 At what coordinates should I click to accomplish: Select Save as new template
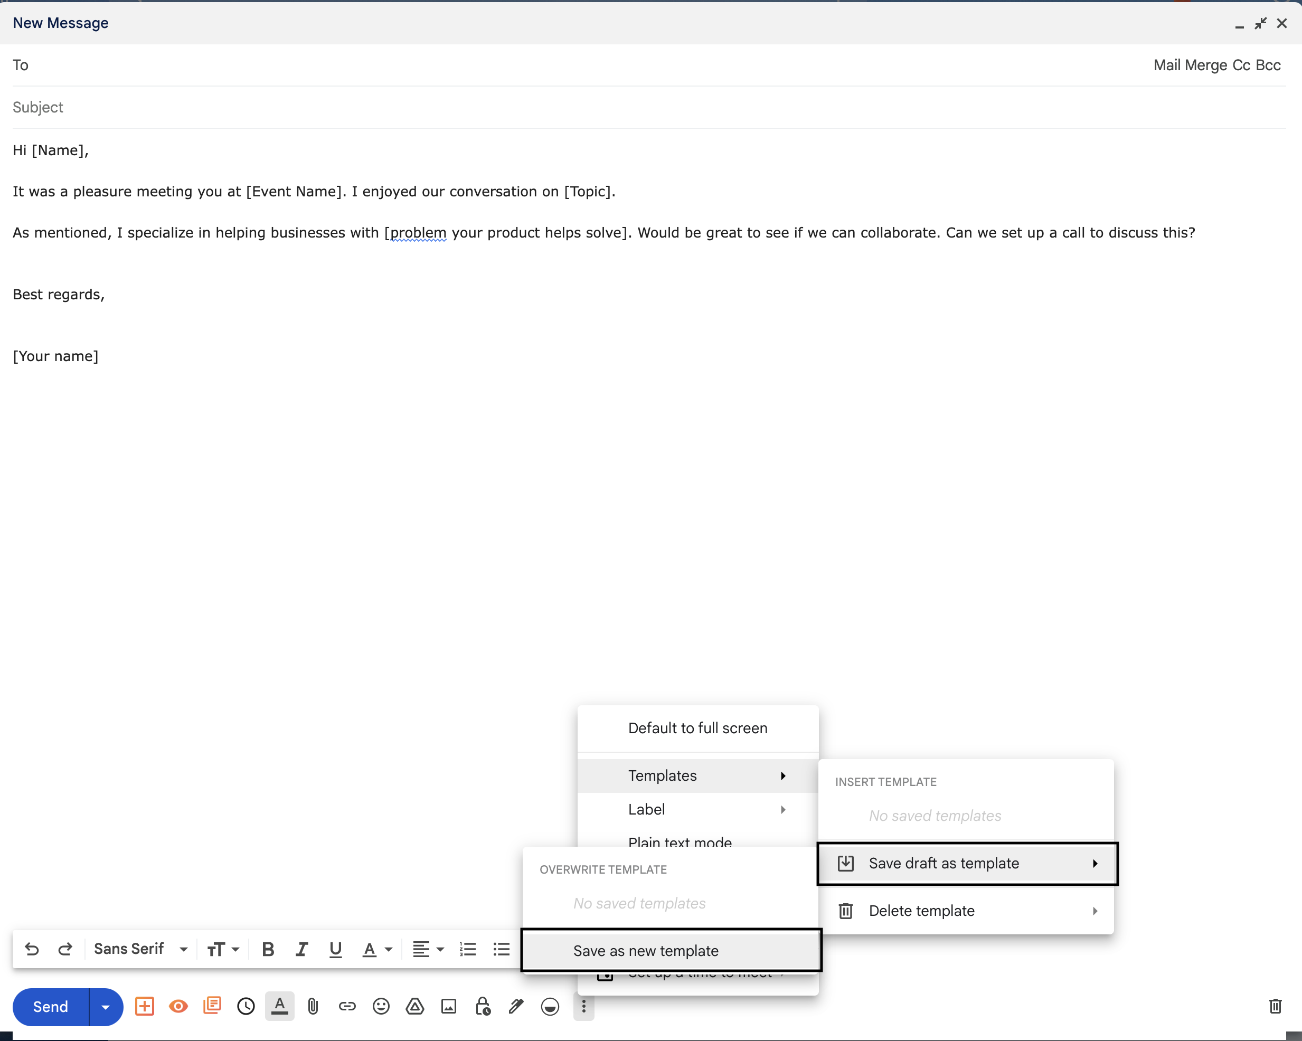click(645, 950)
